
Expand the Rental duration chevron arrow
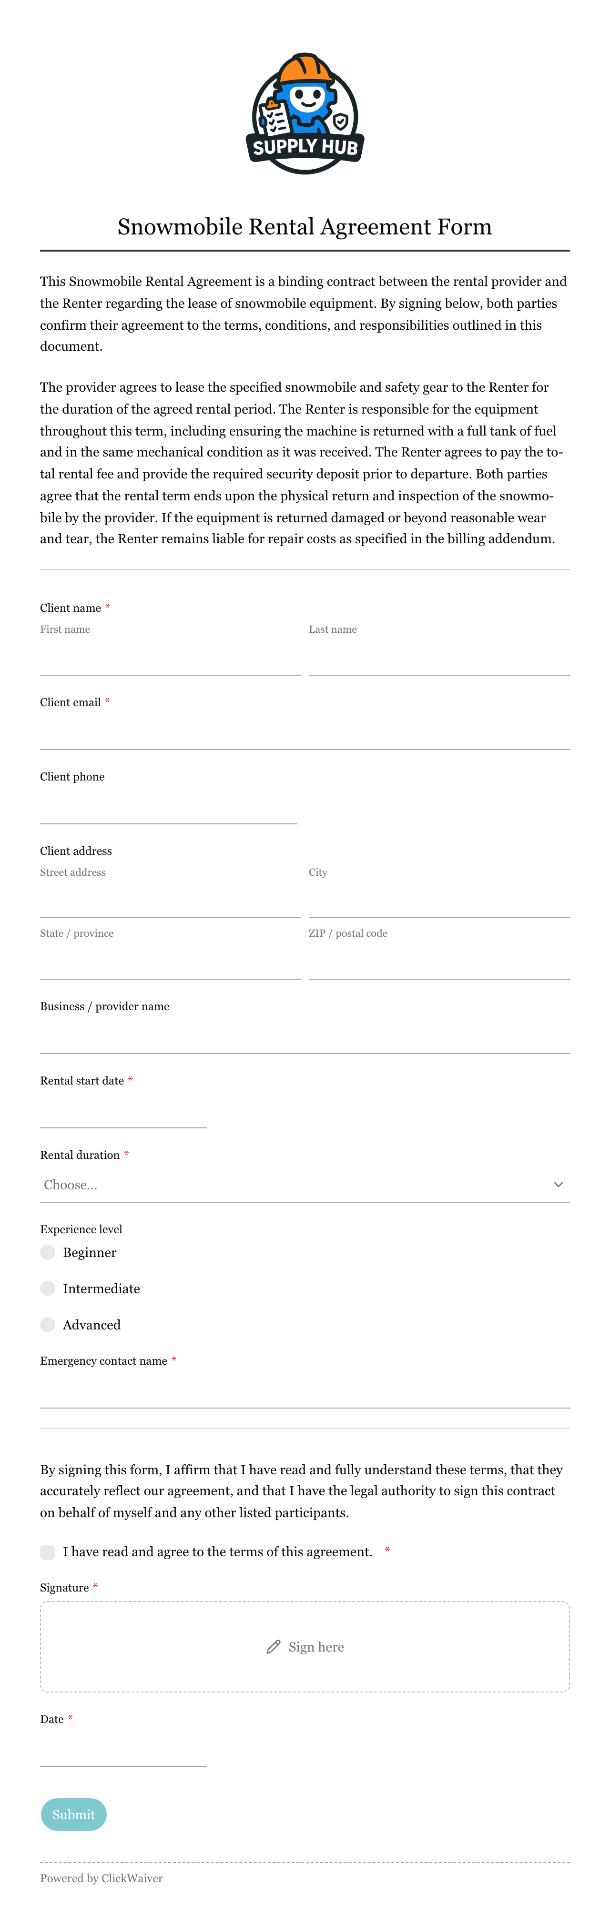pyautogui.click(x=558, y=1184)
